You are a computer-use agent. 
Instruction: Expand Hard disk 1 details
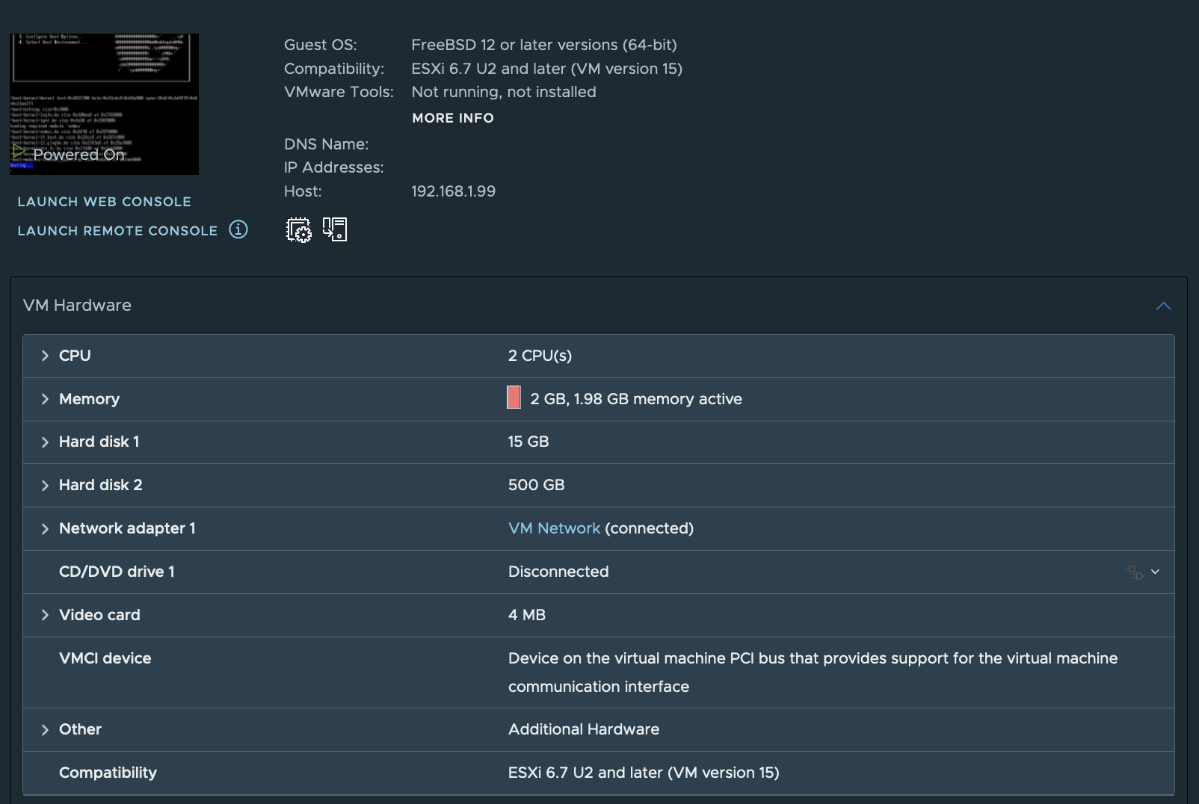pyautogui.click(x=45, y=442)
